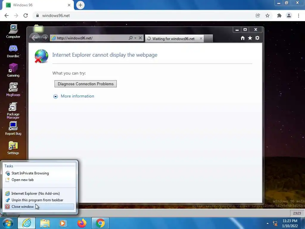
Task: Open the Settings desktop shortcut
Action: click(x=13, y=148)
